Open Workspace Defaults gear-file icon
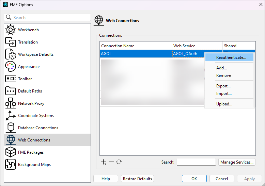The height and width of the screenshot is (186, 265). coord(11,54)
